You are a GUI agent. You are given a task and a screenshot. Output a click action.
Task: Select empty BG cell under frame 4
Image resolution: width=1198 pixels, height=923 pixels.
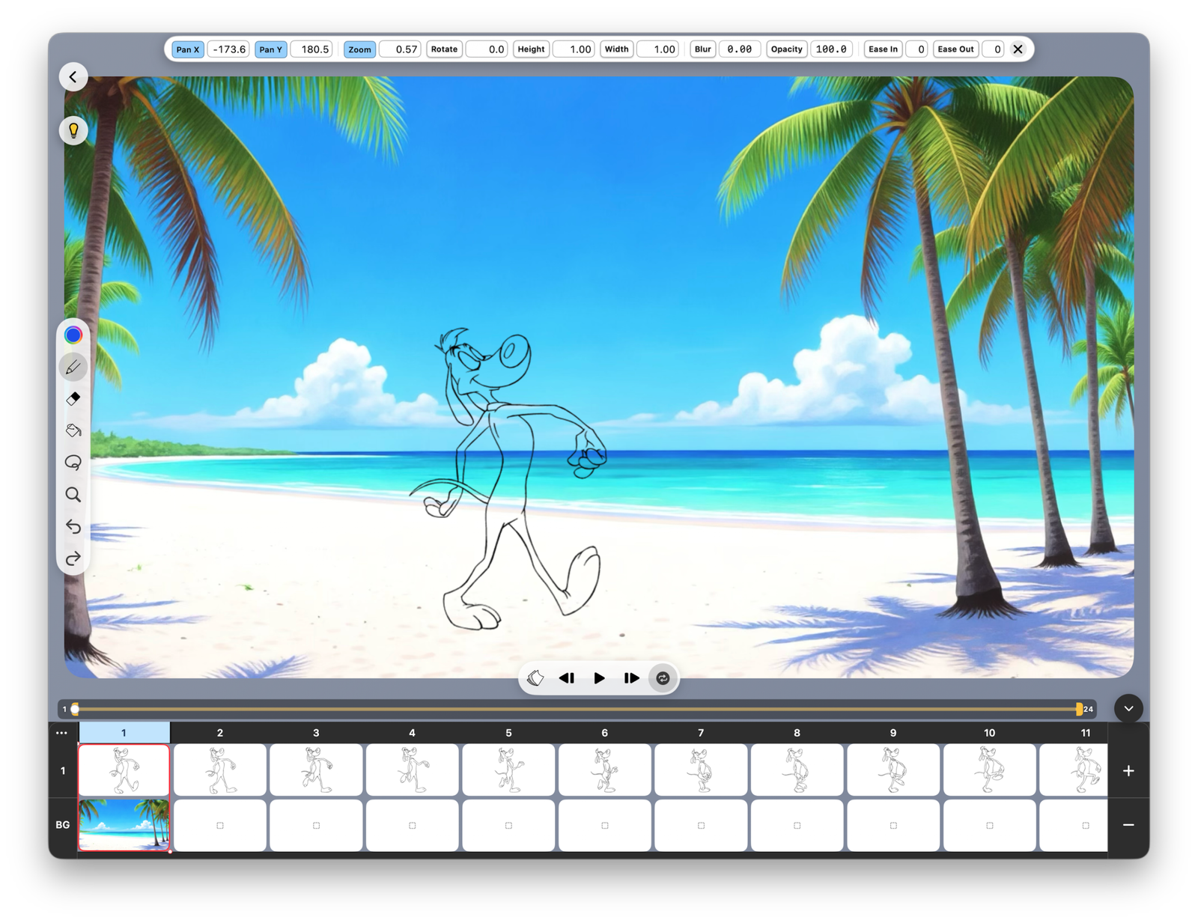[412, 825]
